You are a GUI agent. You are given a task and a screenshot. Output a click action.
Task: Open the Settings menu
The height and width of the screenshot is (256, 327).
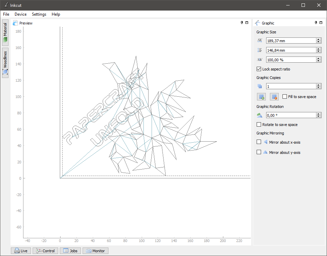click(39, 14)
